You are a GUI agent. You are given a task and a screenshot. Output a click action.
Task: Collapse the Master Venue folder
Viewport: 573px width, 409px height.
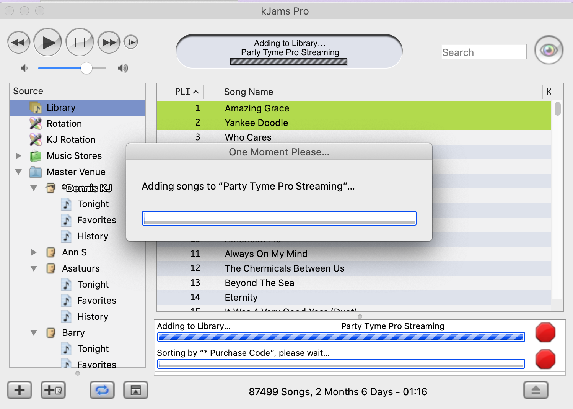tap(18, 172)
